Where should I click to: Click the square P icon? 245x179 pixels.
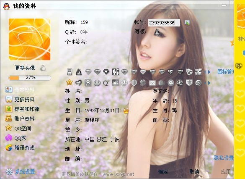click(x=88, y=83)
